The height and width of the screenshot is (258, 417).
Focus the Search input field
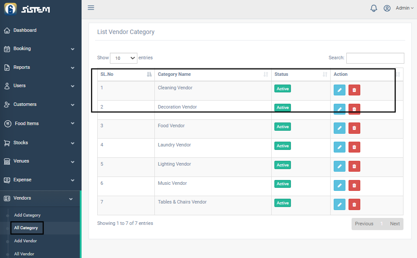(x=375, y=58)
